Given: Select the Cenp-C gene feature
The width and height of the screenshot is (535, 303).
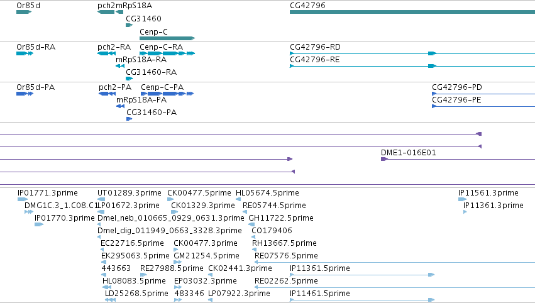Looking at the screenshot, I should (x=167, y=38).
